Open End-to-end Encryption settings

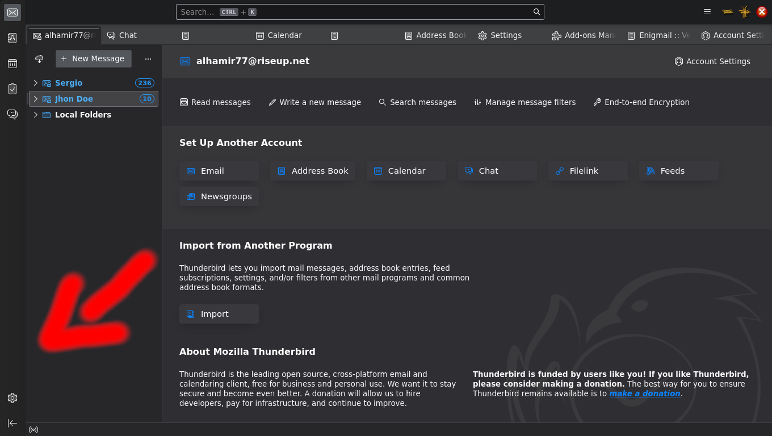pyautogui.click(x=641, y=102)
